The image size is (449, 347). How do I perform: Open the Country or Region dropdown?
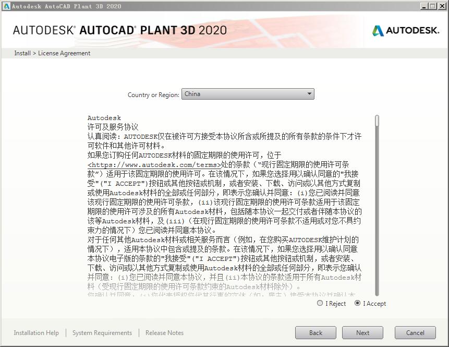point(248,94)
